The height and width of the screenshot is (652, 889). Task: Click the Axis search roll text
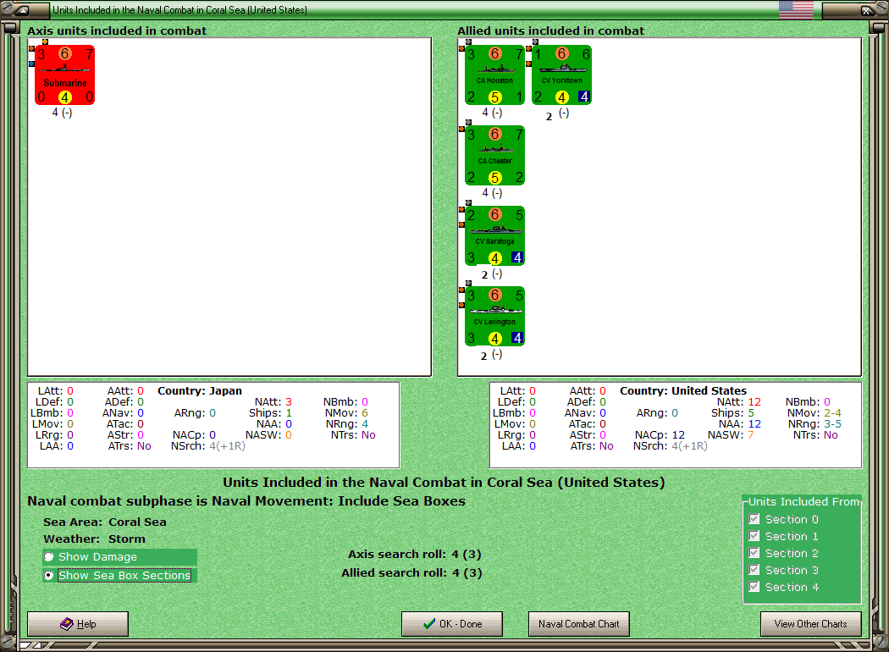(415, 554)
